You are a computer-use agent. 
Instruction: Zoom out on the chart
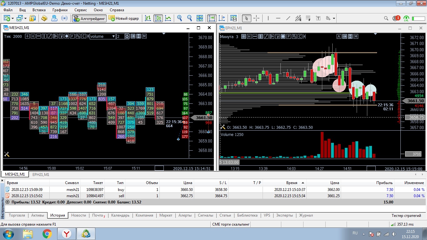click(189, 18)
